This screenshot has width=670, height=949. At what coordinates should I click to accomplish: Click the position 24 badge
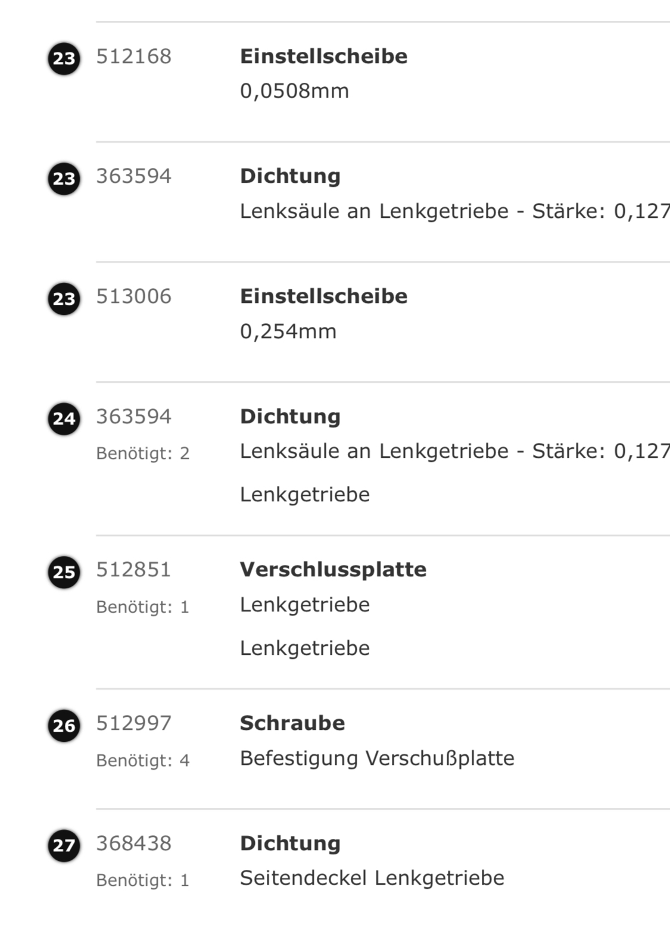[64, 419]
